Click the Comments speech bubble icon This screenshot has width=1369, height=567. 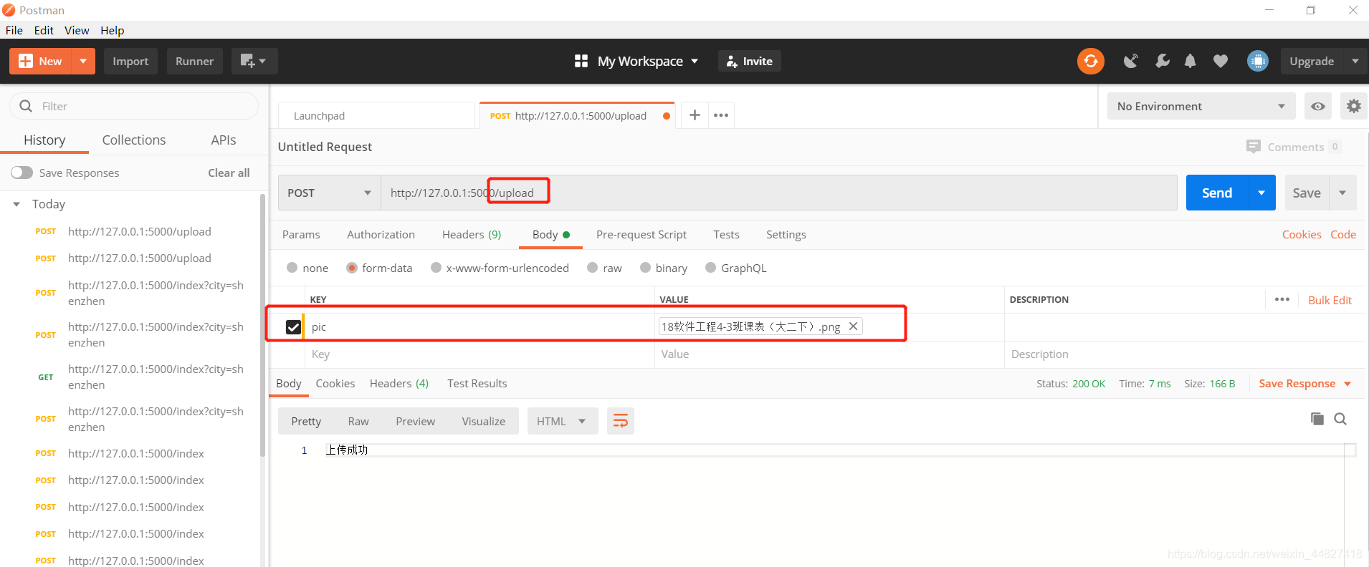(1253, 147)
